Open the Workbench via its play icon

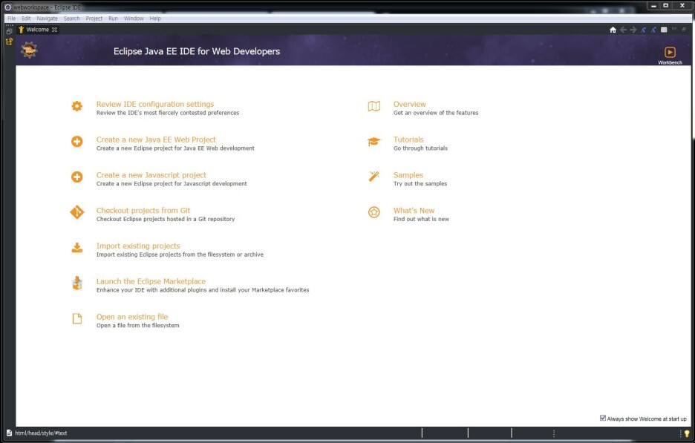(x=670, y=52)
